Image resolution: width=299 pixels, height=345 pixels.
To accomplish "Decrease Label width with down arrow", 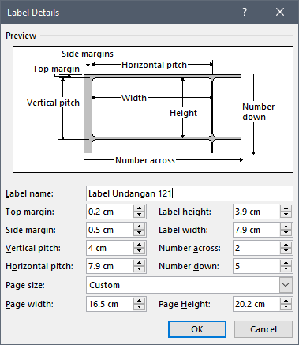I will coord(286,233).
